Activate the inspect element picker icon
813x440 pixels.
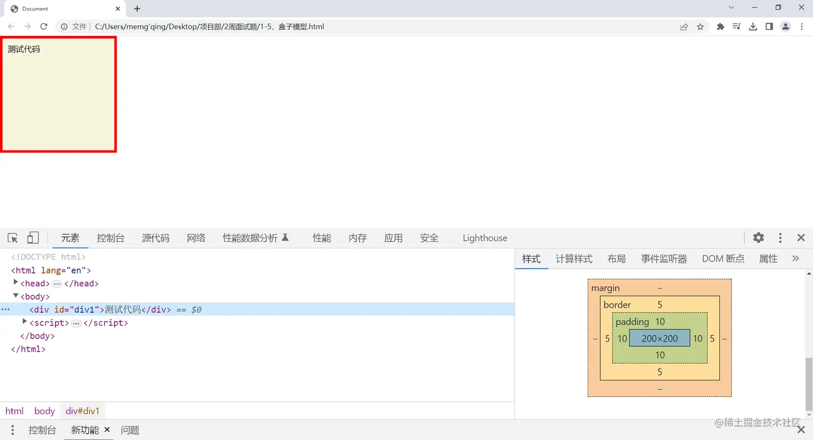[x=13, y=238]
